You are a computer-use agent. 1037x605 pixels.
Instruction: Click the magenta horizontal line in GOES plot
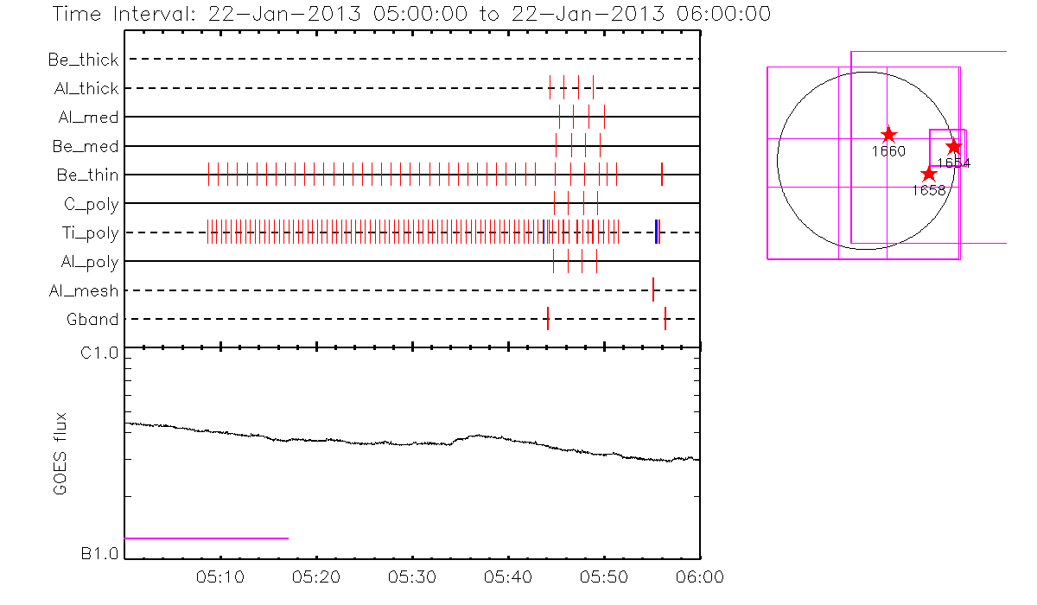tap(207, 538)
